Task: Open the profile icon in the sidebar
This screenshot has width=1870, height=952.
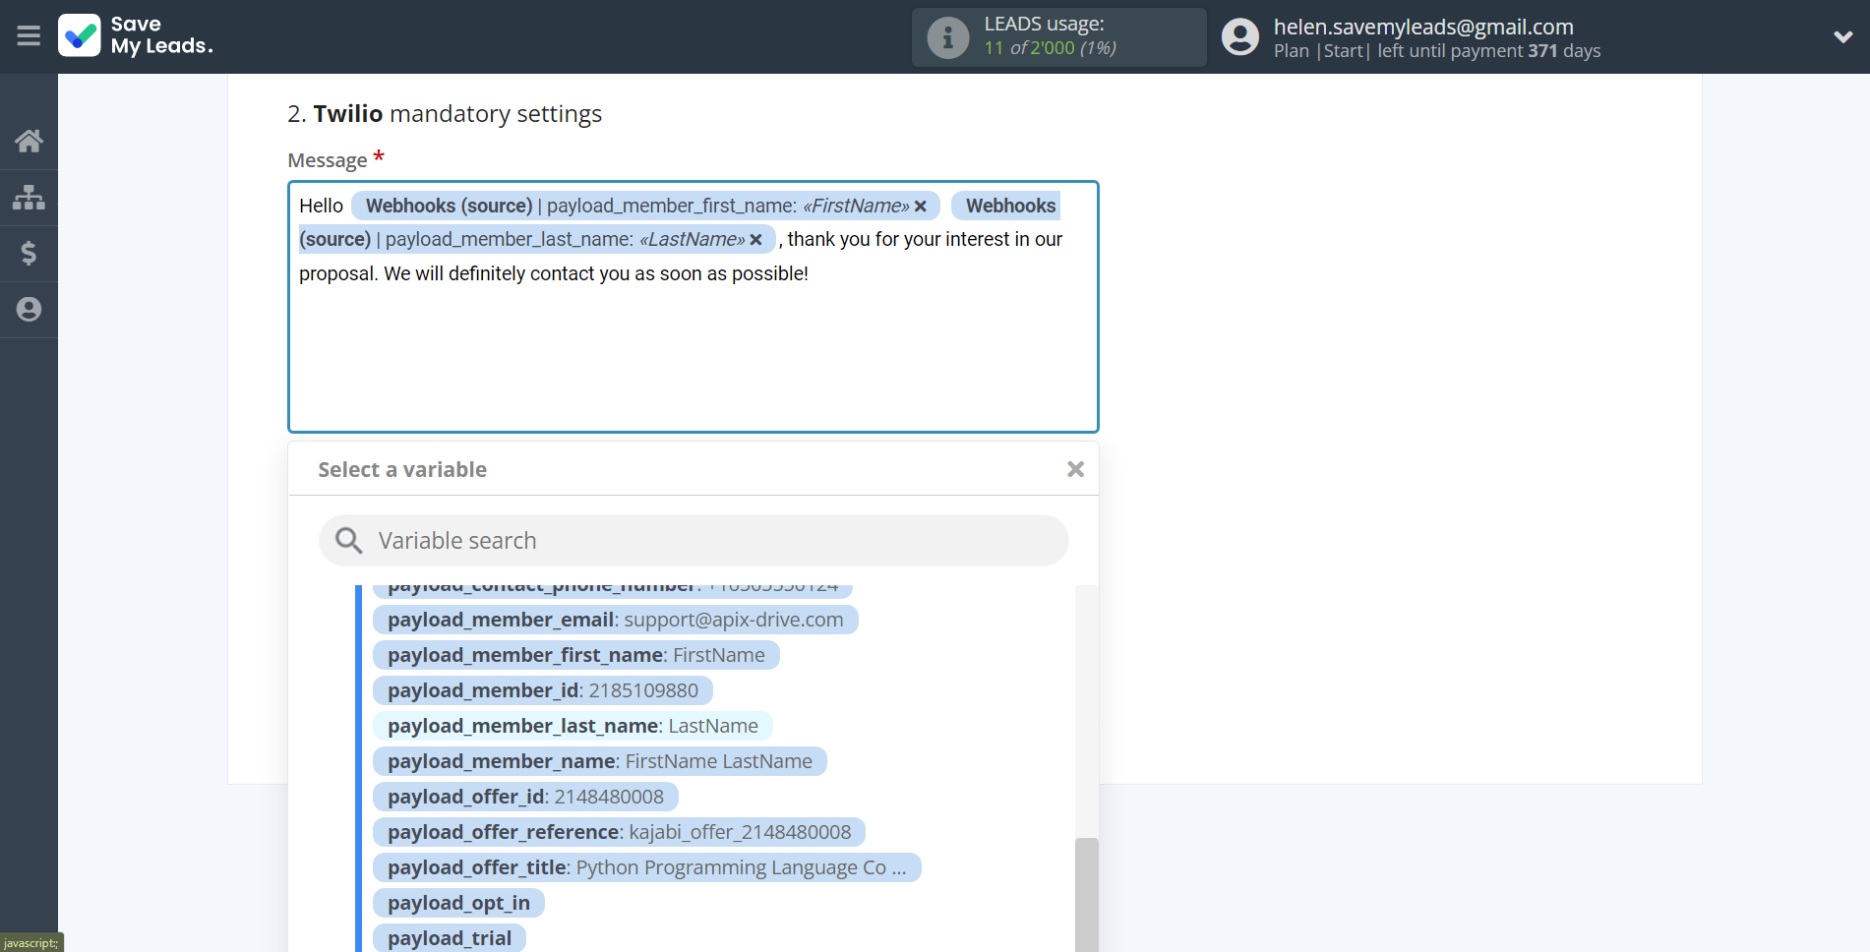Action: (x=29, y=309)
